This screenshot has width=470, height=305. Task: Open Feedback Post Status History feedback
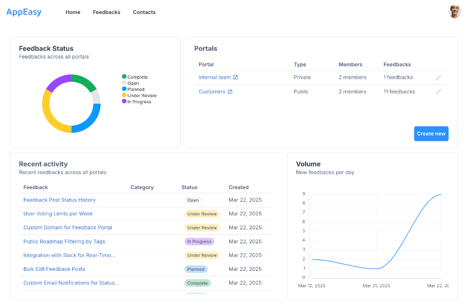click(59, 199)
